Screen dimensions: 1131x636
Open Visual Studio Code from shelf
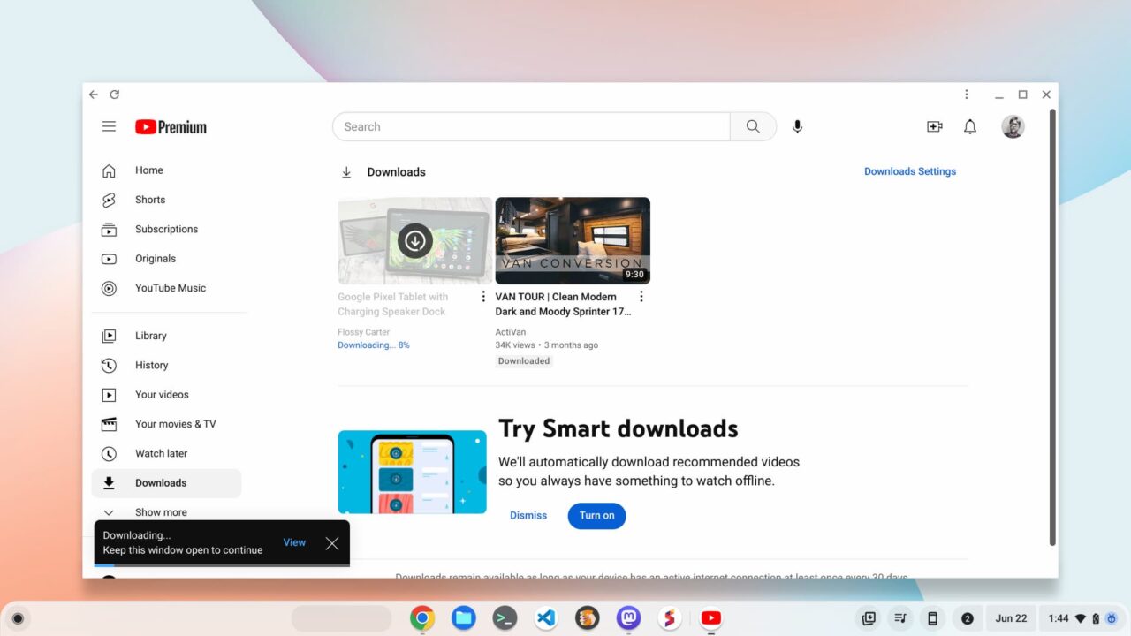click(546, 618)
